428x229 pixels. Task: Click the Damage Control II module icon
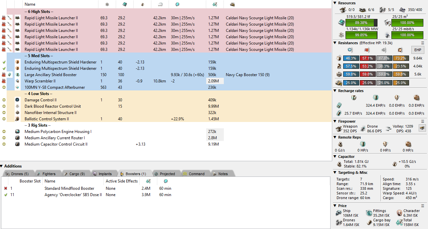pos(17,100)
